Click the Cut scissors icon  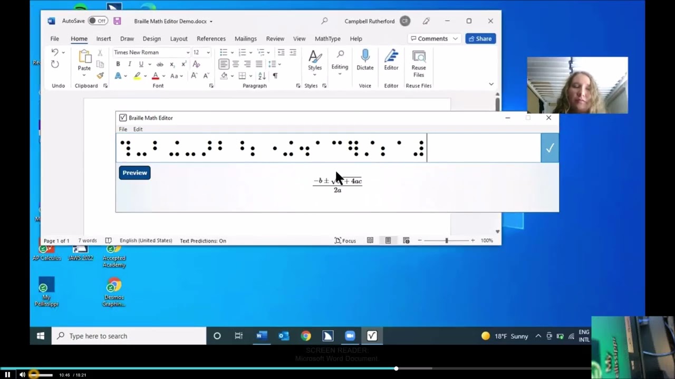click(x=100, y=53)
